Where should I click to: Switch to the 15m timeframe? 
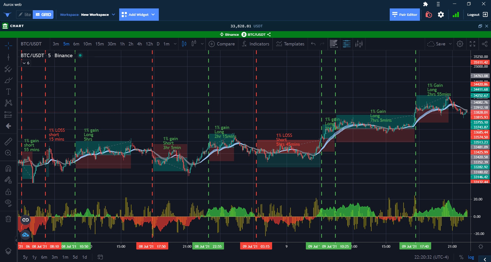pyautogui.click(x=99, y=44)
